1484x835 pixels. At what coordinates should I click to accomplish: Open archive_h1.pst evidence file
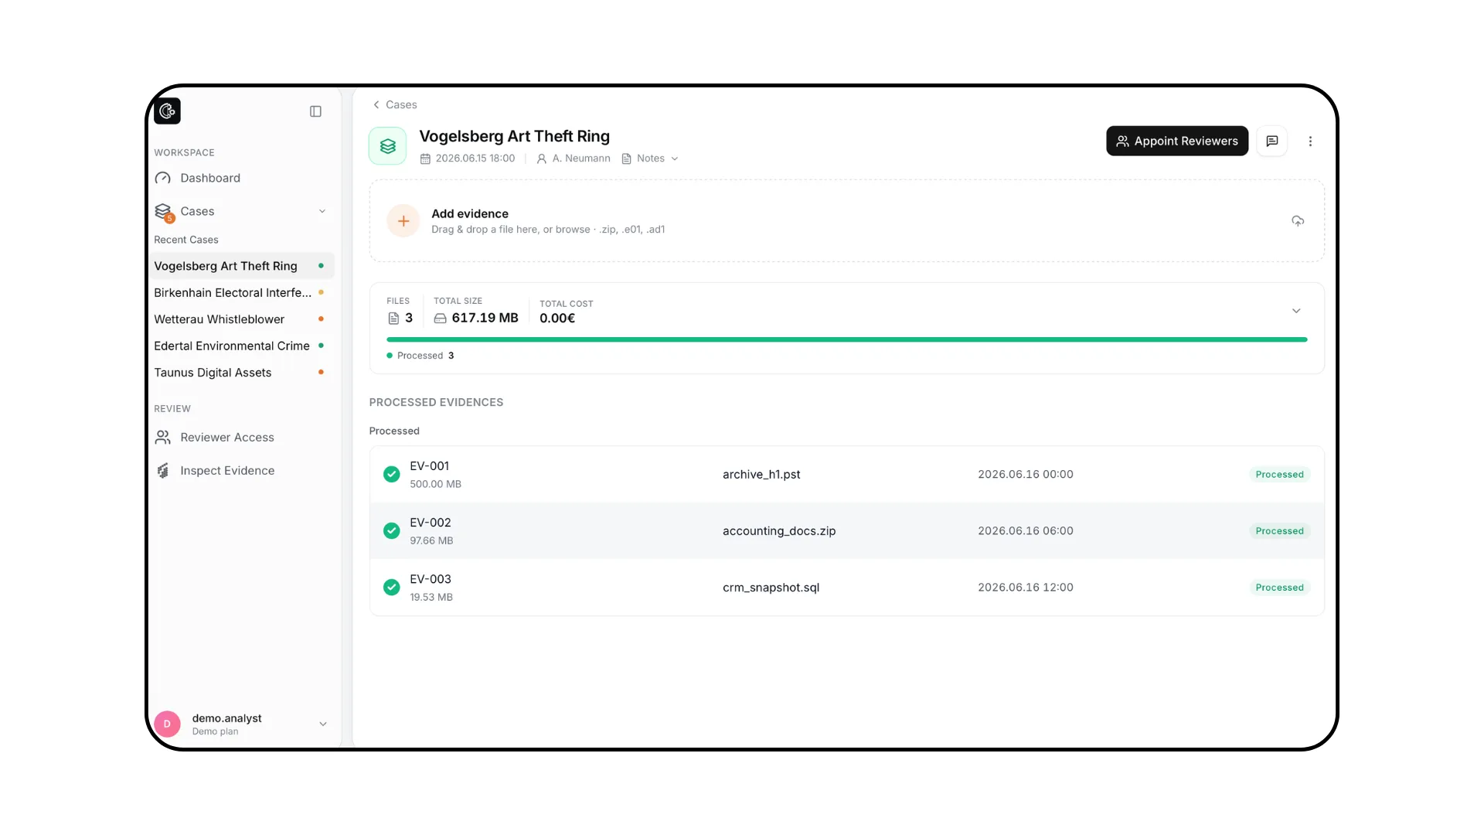pyautogui.click(x=761, y=475)
